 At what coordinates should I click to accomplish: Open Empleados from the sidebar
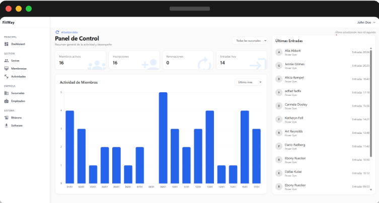[15, 101]
